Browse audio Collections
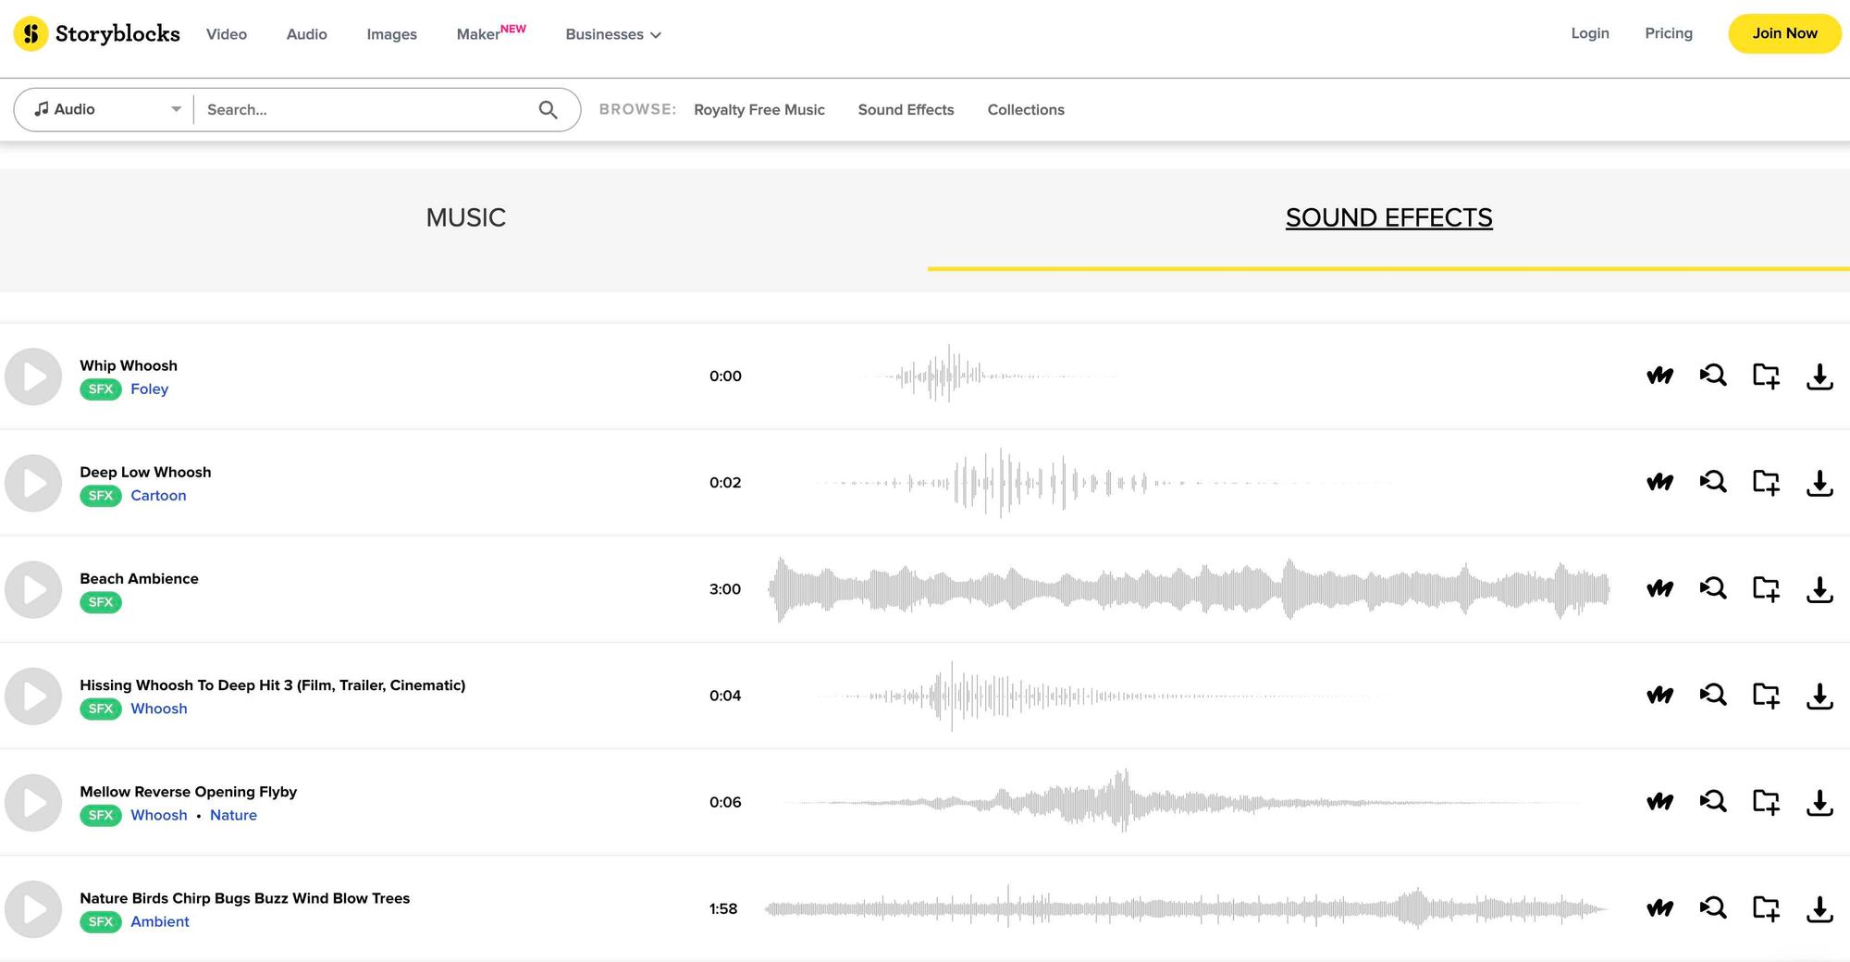This screenshot has height=962, width=1850. tap(1026, 110)
